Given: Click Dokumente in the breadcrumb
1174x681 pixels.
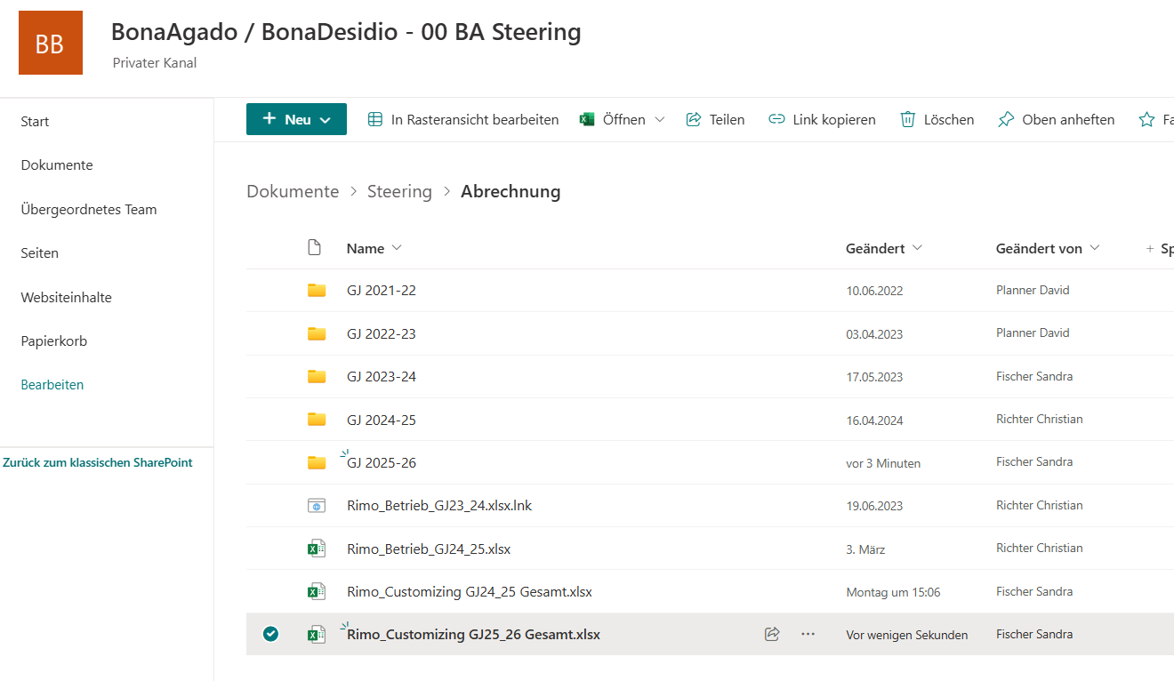Looking at the screenshot, I should tap(293, 191).
